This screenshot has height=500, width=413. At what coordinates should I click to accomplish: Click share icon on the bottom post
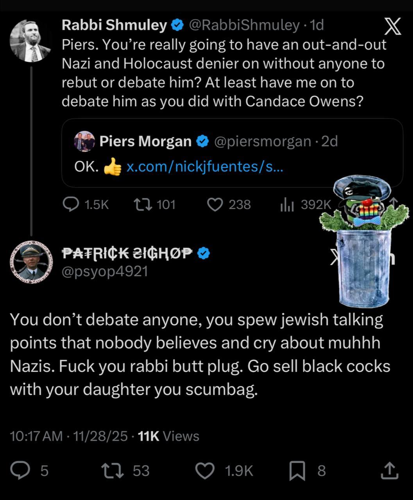click(x=390, y=470)
